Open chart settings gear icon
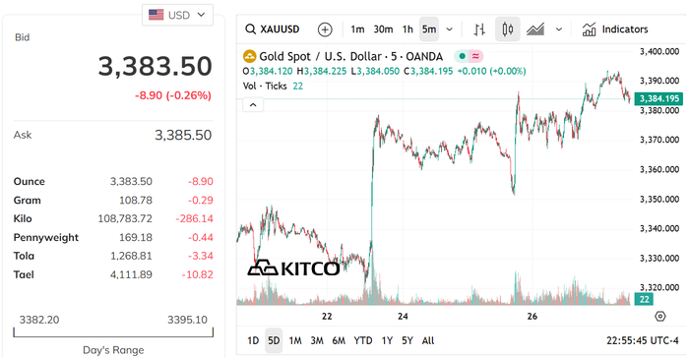The height and width of the screenshot is (358, 689). pos(660,317)
